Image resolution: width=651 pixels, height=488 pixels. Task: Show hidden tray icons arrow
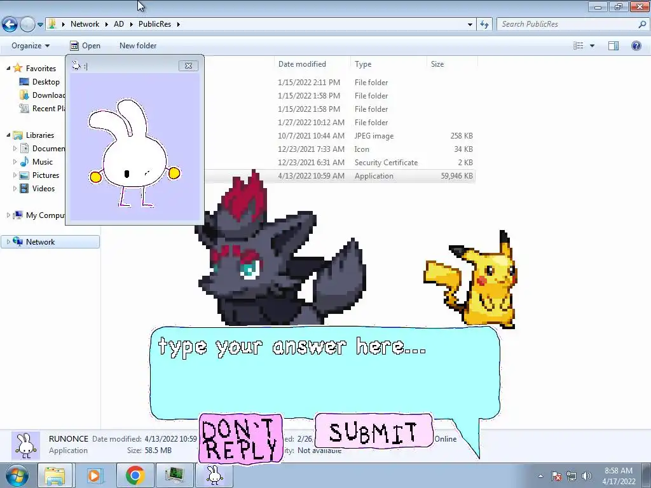tap(540, 476)
